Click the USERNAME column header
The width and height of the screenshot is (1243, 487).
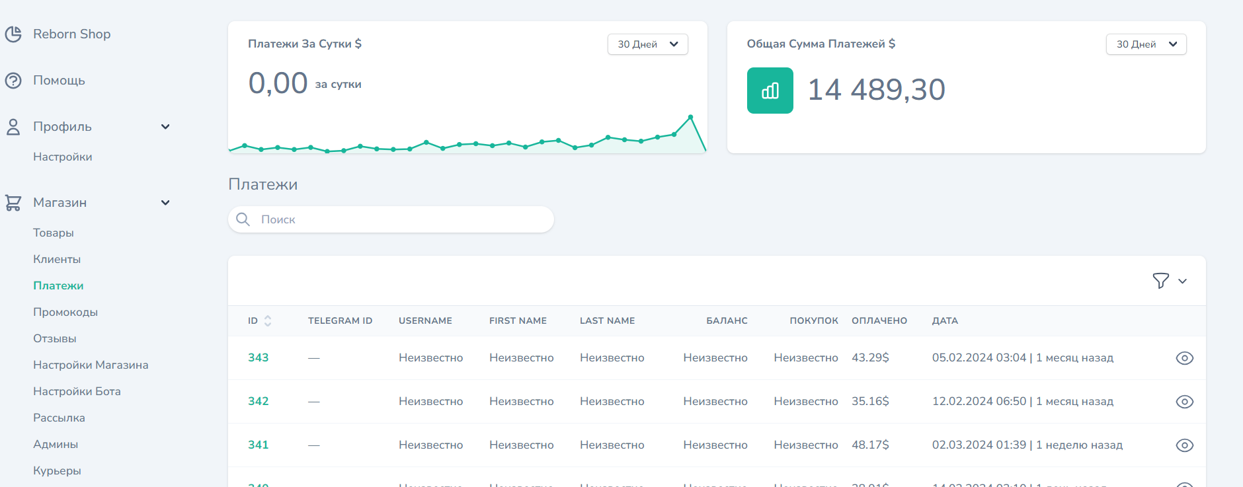[425, 320]
